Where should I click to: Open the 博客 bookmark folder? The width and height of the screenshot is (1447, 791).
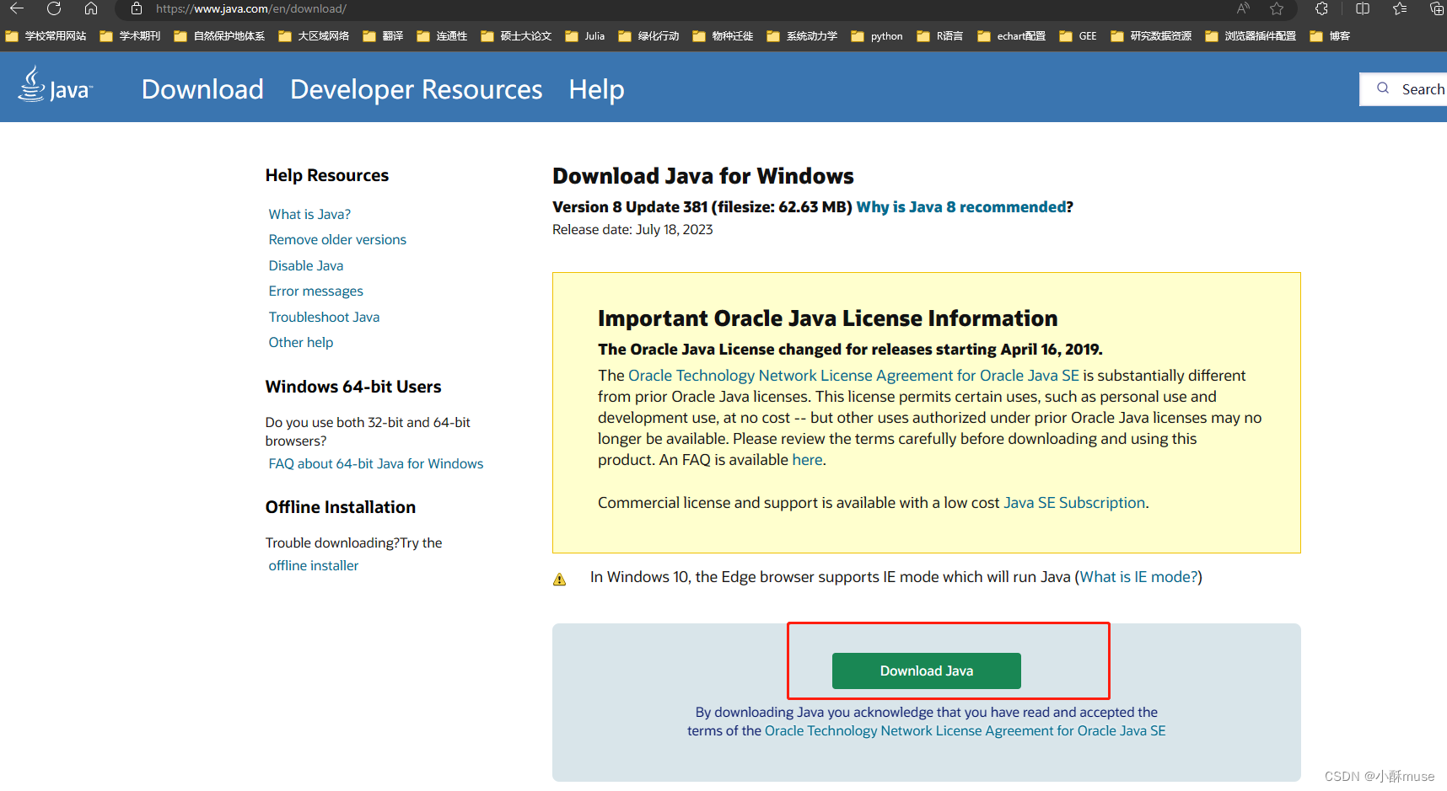click(1330, 36)
